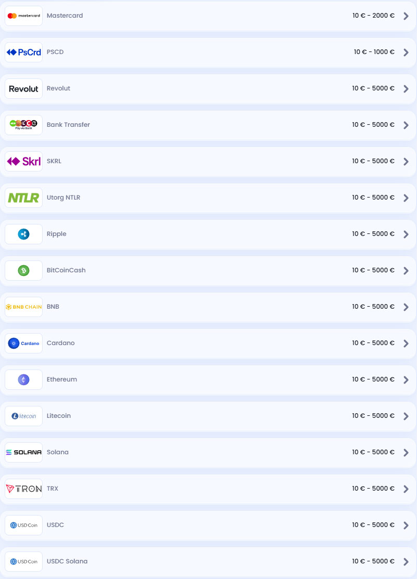Click the Revolut logo icon

coord(23,88)
